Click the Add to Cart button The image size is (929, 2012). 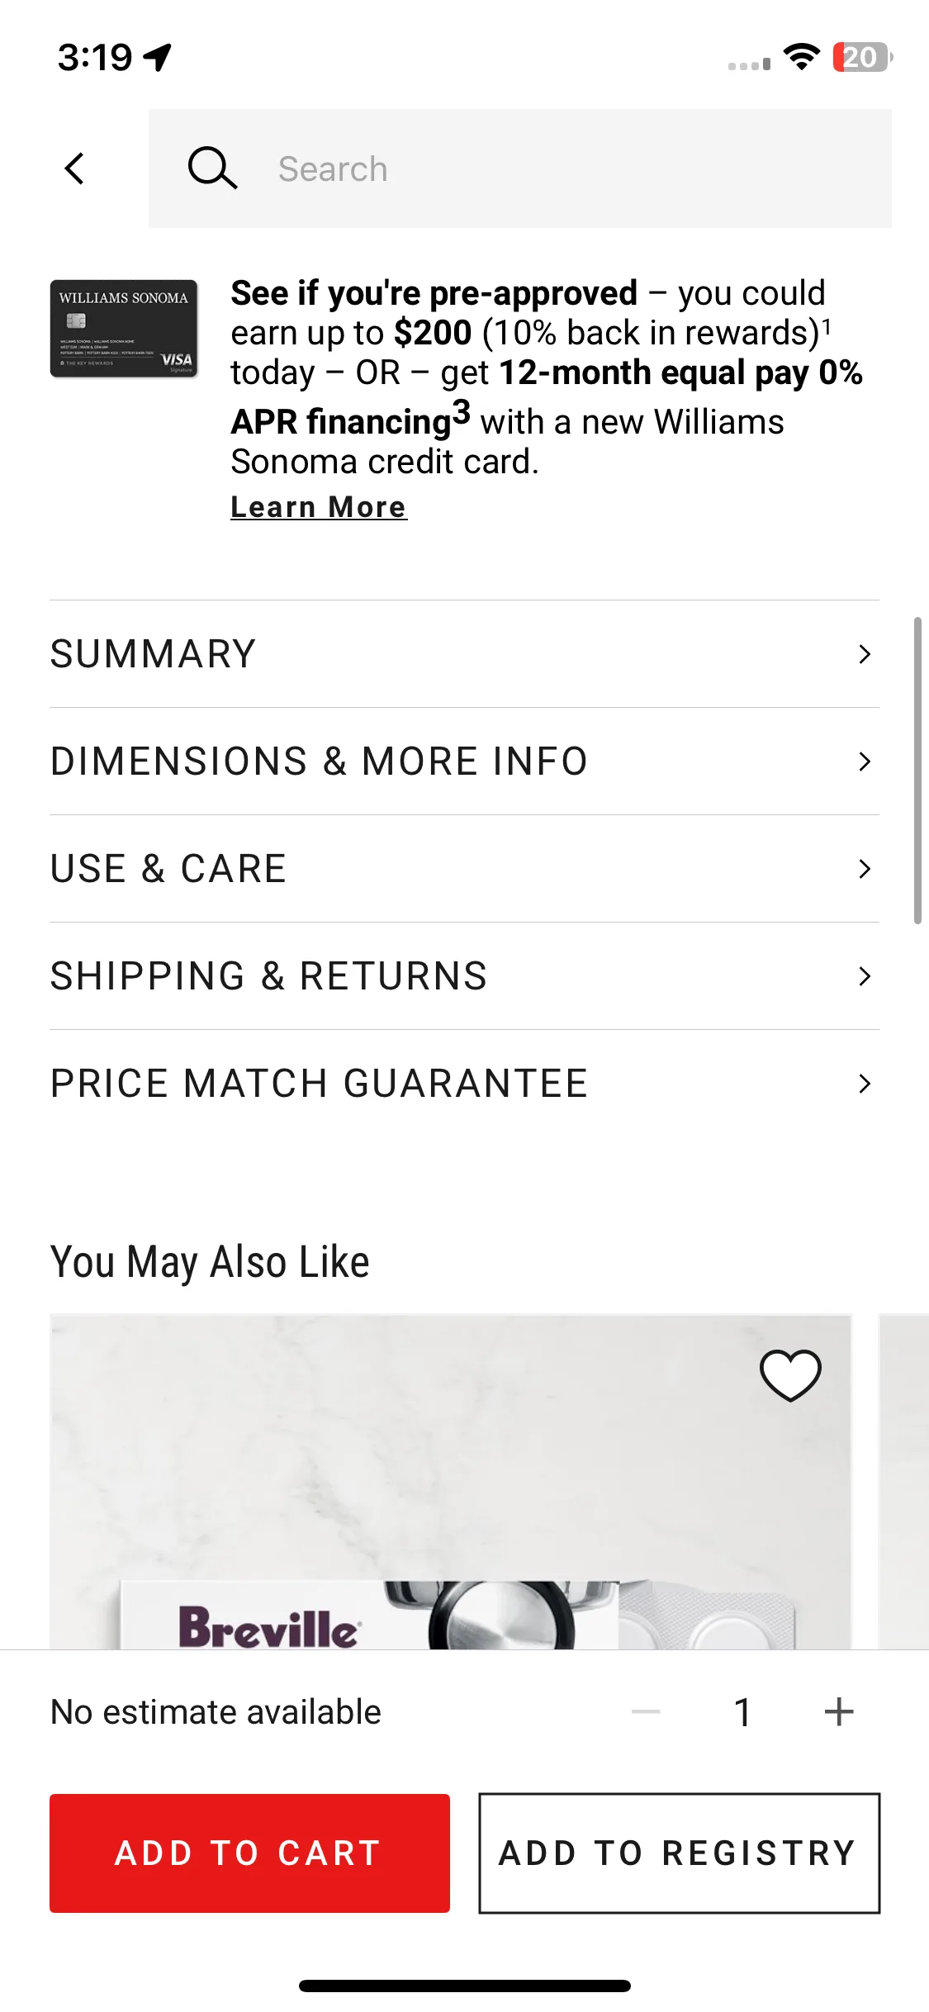(249, 1853)
